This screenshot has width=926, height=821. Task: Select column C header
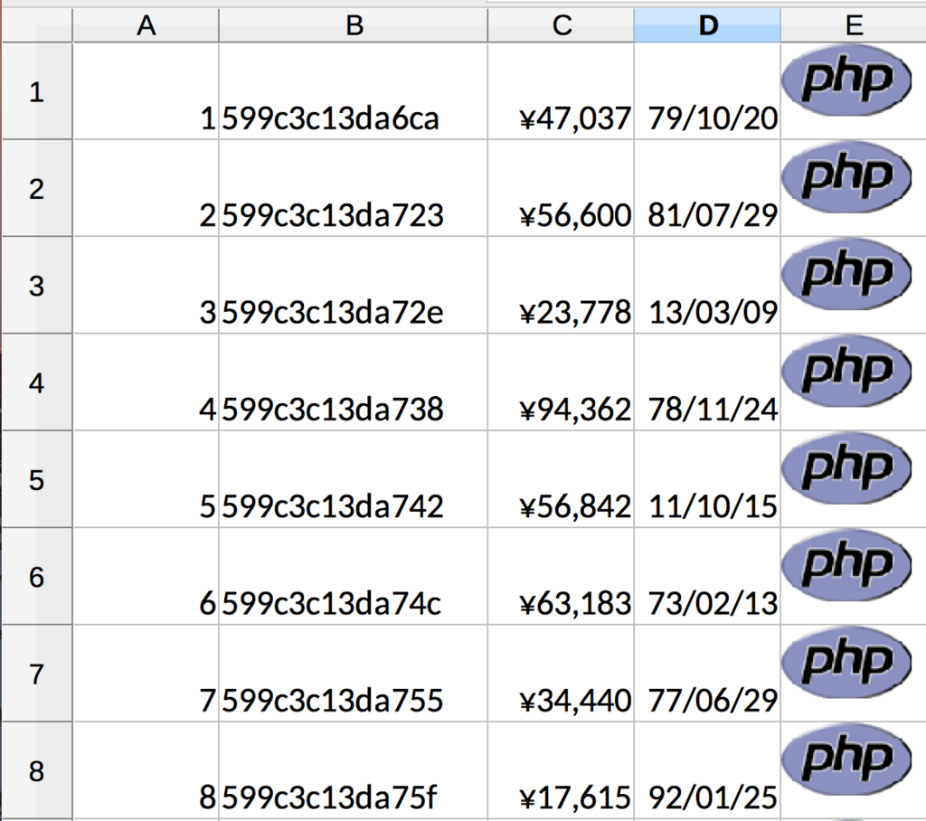(x=561, y=25)
